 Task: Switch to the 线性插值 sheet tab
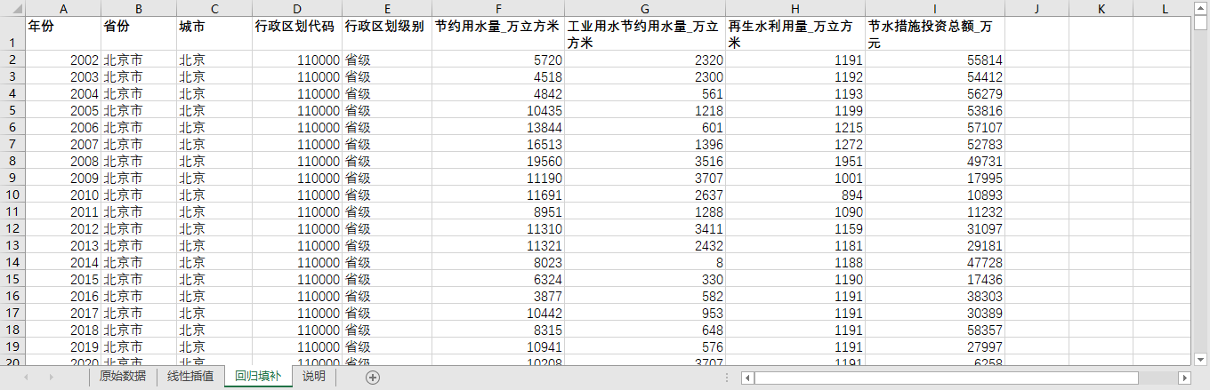pos(190,377)
